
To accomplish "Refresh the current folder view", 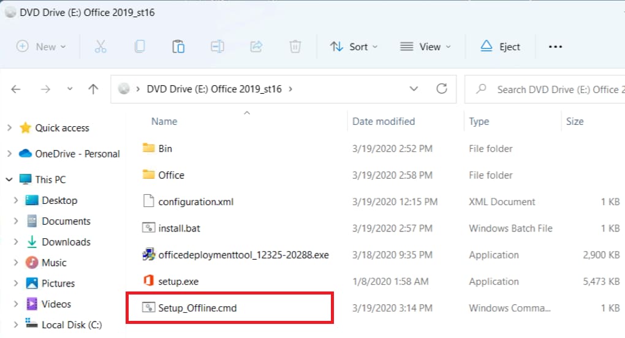I will point(442,88).
